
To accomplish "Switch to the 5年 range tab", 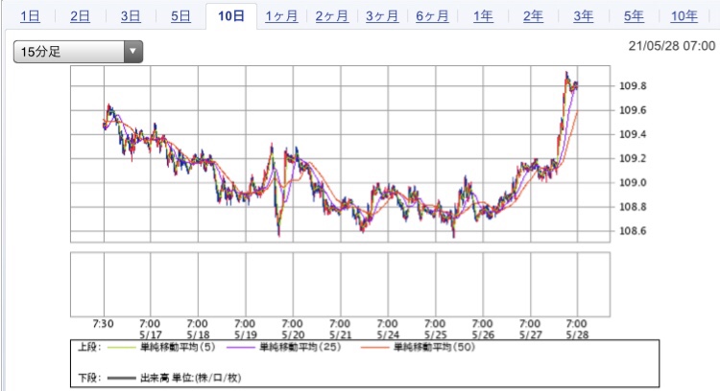I will coord(634,16).
